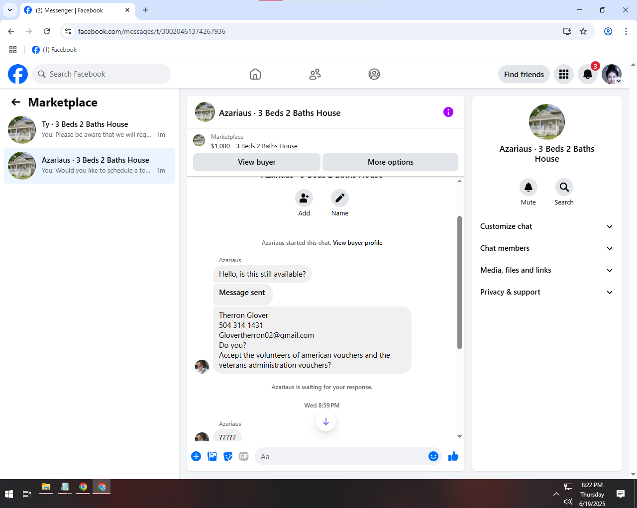The width and height of the screenshot is (637, 508).
Task: Expand the Customize chat section
Action: [x=547, y=226]
